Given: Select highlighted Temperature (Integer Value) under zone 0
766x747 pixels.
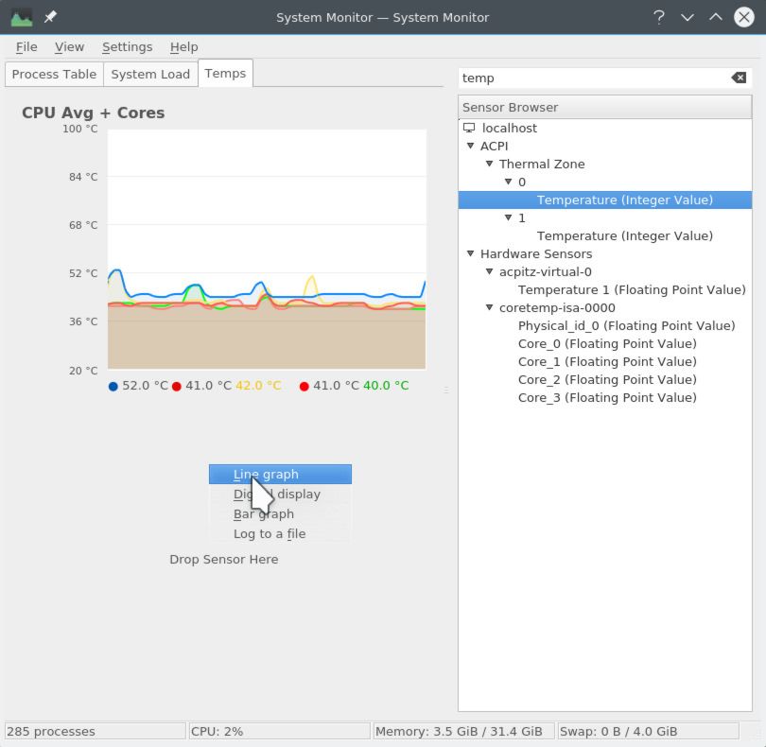Looking at the screenshot, I should point(605,200).
